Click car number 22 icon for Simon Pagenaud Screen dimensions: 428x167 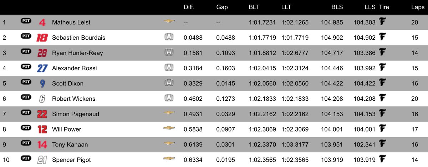click(x=42, y=114)
